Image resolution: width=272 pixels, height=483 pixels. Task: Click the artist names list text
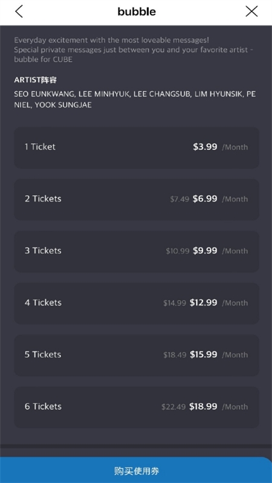tap(135, 99)
